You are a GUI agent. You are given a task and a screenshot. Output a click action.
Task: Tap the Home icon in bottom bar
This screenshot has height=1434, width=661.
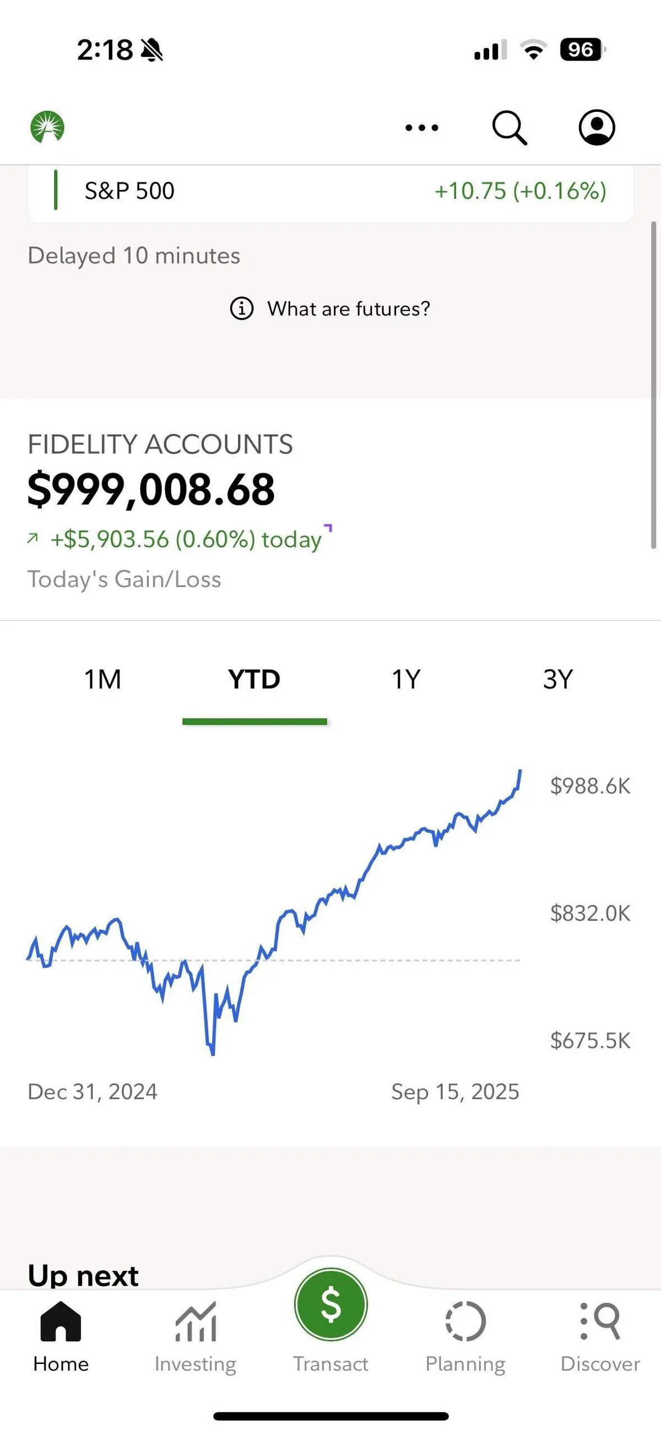click(x=61, y=1322)
